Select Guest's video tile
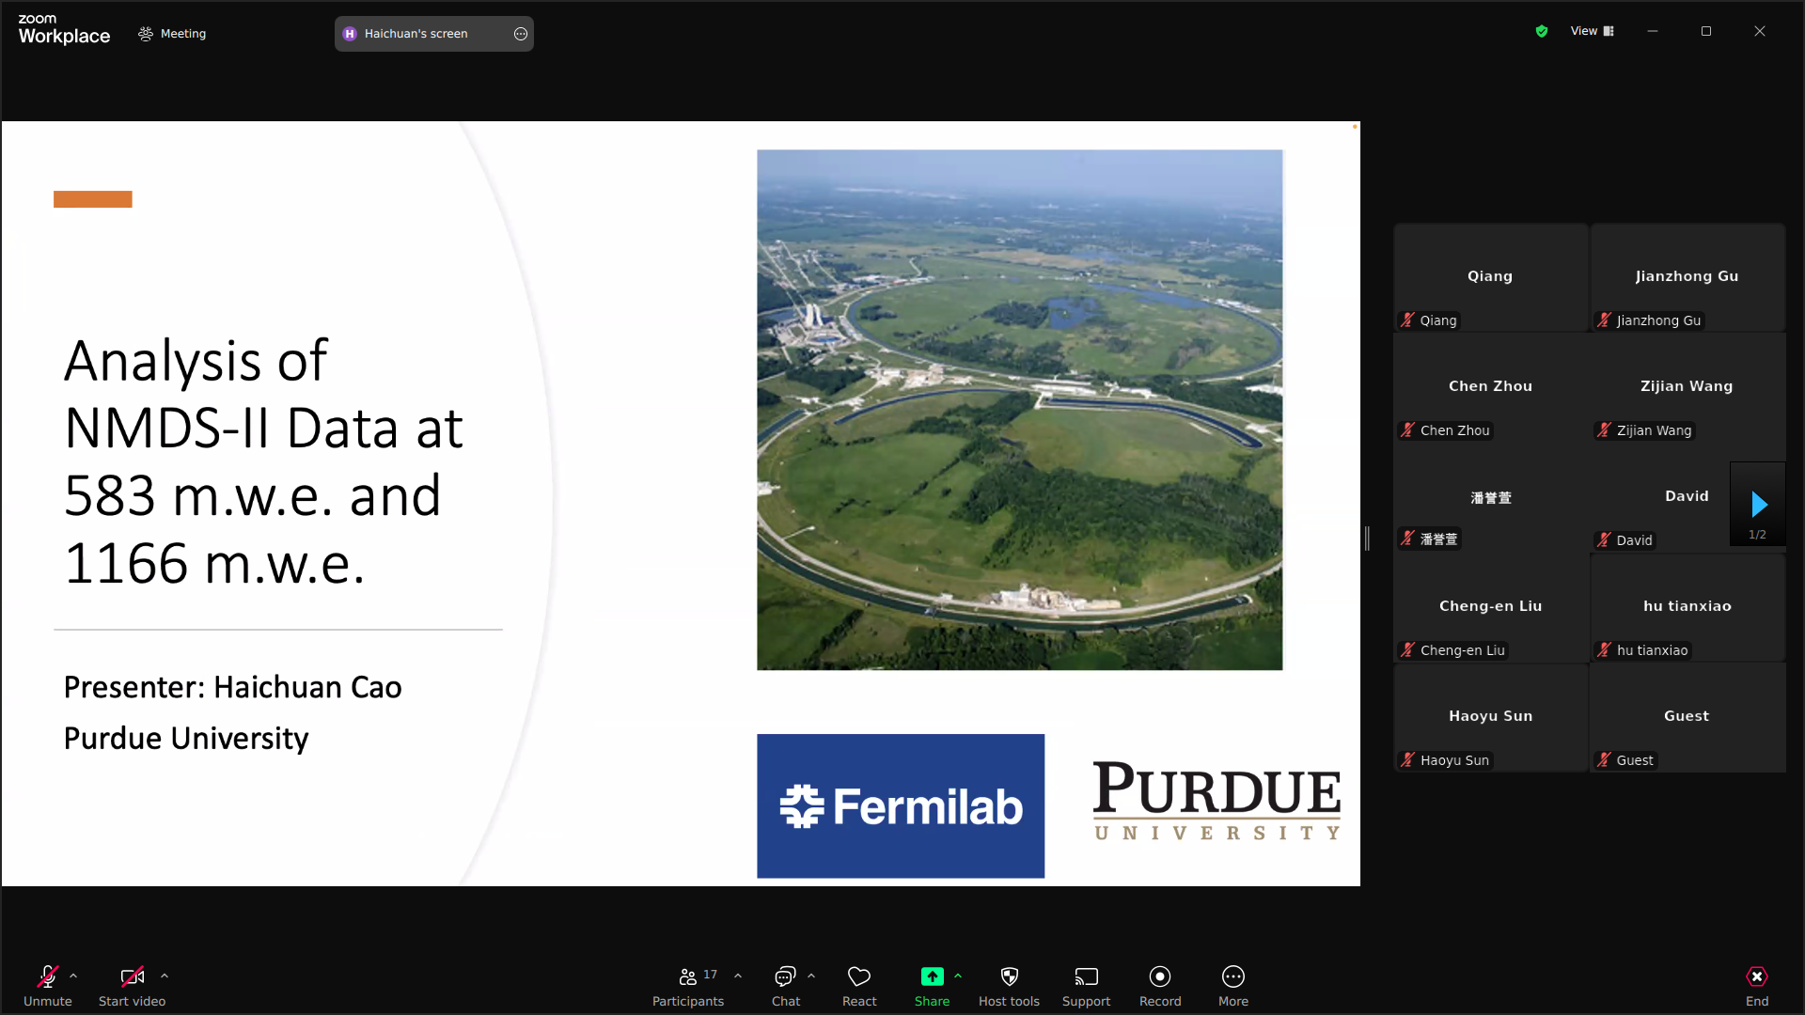The height and width of the screenshot is (1015, 1805). point(1687,717)
